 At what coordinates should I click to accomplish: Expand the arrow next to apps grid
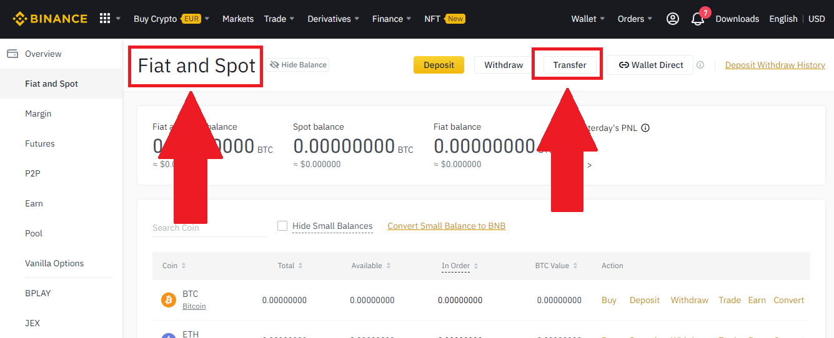tap(119, 19)
